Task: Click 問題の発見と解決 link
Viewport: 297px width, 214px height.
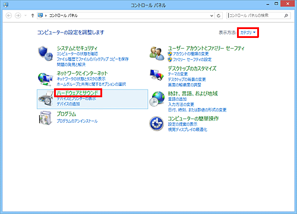Action: click(71, 65)
